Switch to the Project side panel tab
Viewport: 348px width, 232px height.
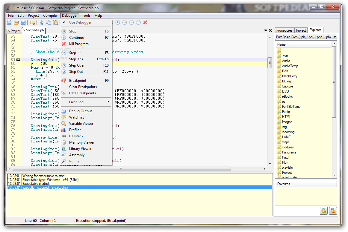tap(301, 30)
